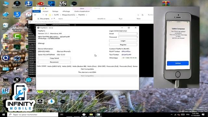Click the FRA language indicator
This screenshot has width=208, height=117.
click(x=188, y=115)
